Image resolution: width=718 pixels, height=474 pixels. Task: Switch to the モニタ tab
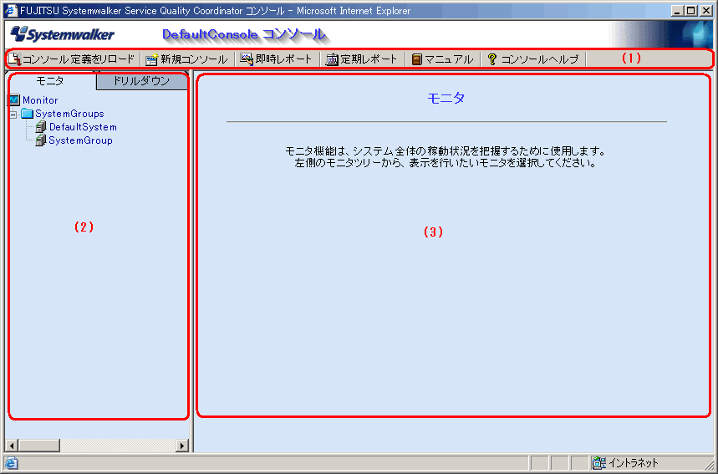tap(50, 81)
